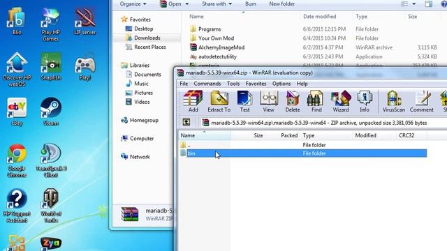Select Favorites in the navigation pane
Screen dimensions: 447x251
[x=140, y=20]
